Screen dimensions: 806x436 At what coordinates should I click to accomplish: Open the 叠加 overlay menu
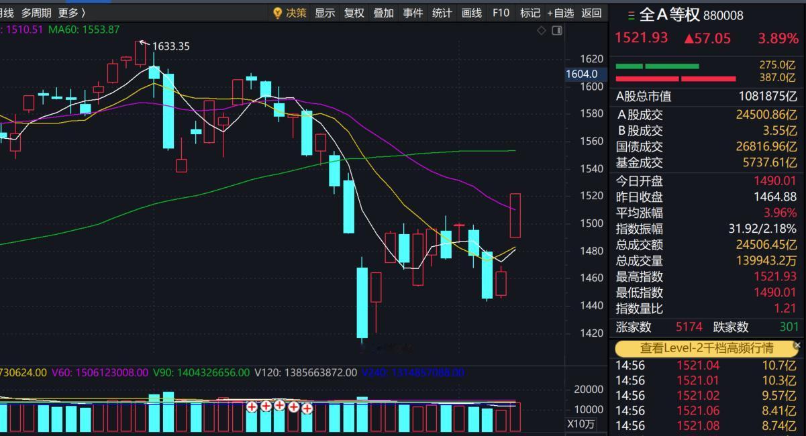click(383, 13)
